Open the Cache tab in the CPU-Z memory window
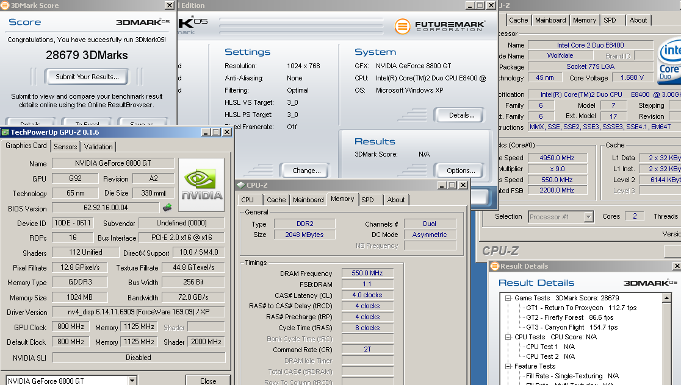Viewport: 681px width, 385px height. point(276,200)
